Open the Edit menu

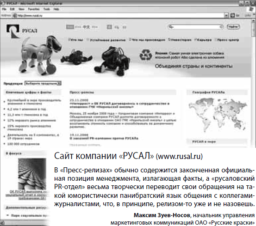pyautogui.click(x=12, y=9)
